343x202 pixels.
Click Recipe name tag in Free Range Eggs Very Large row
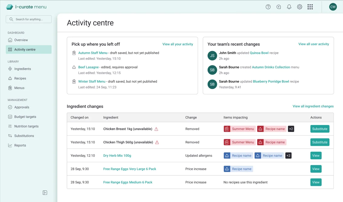click(x=238, y=169)
